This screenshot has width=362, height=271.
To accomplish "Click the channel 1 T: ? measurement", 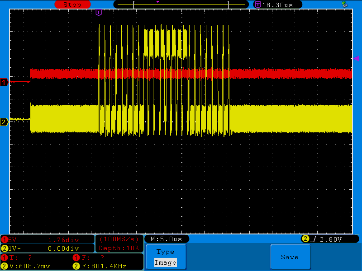I will point(20,257).
